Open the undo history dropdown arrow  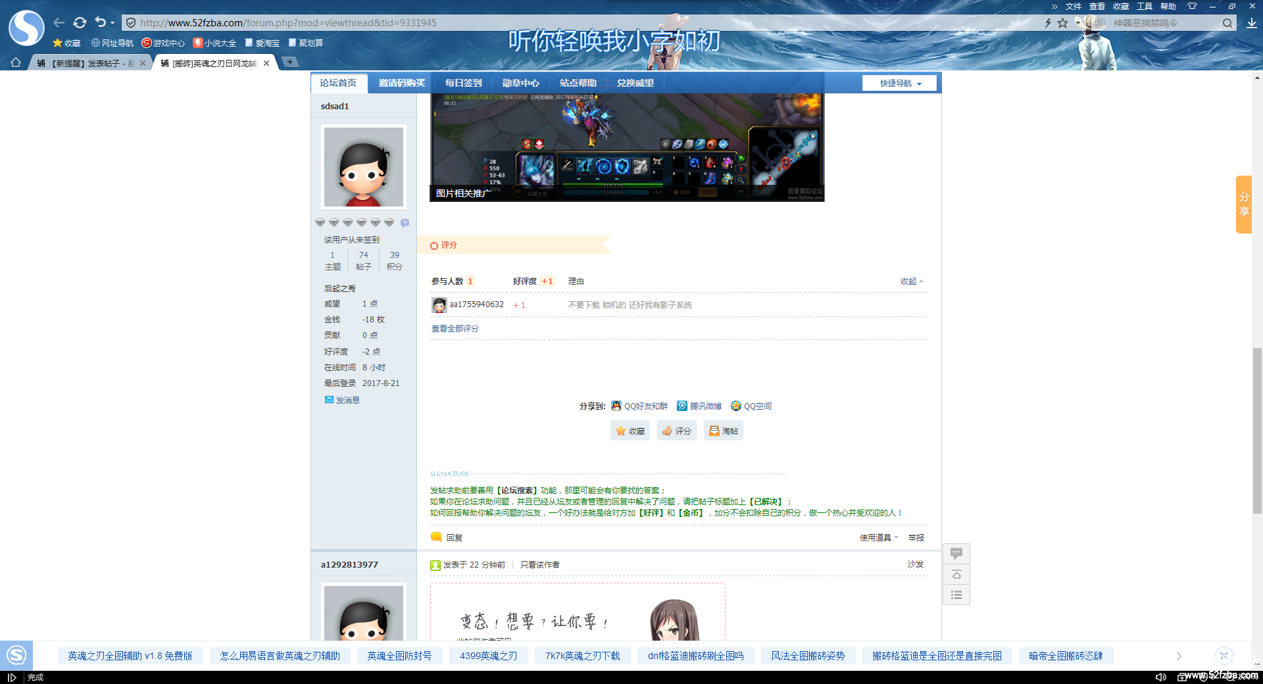pos(112,23)
